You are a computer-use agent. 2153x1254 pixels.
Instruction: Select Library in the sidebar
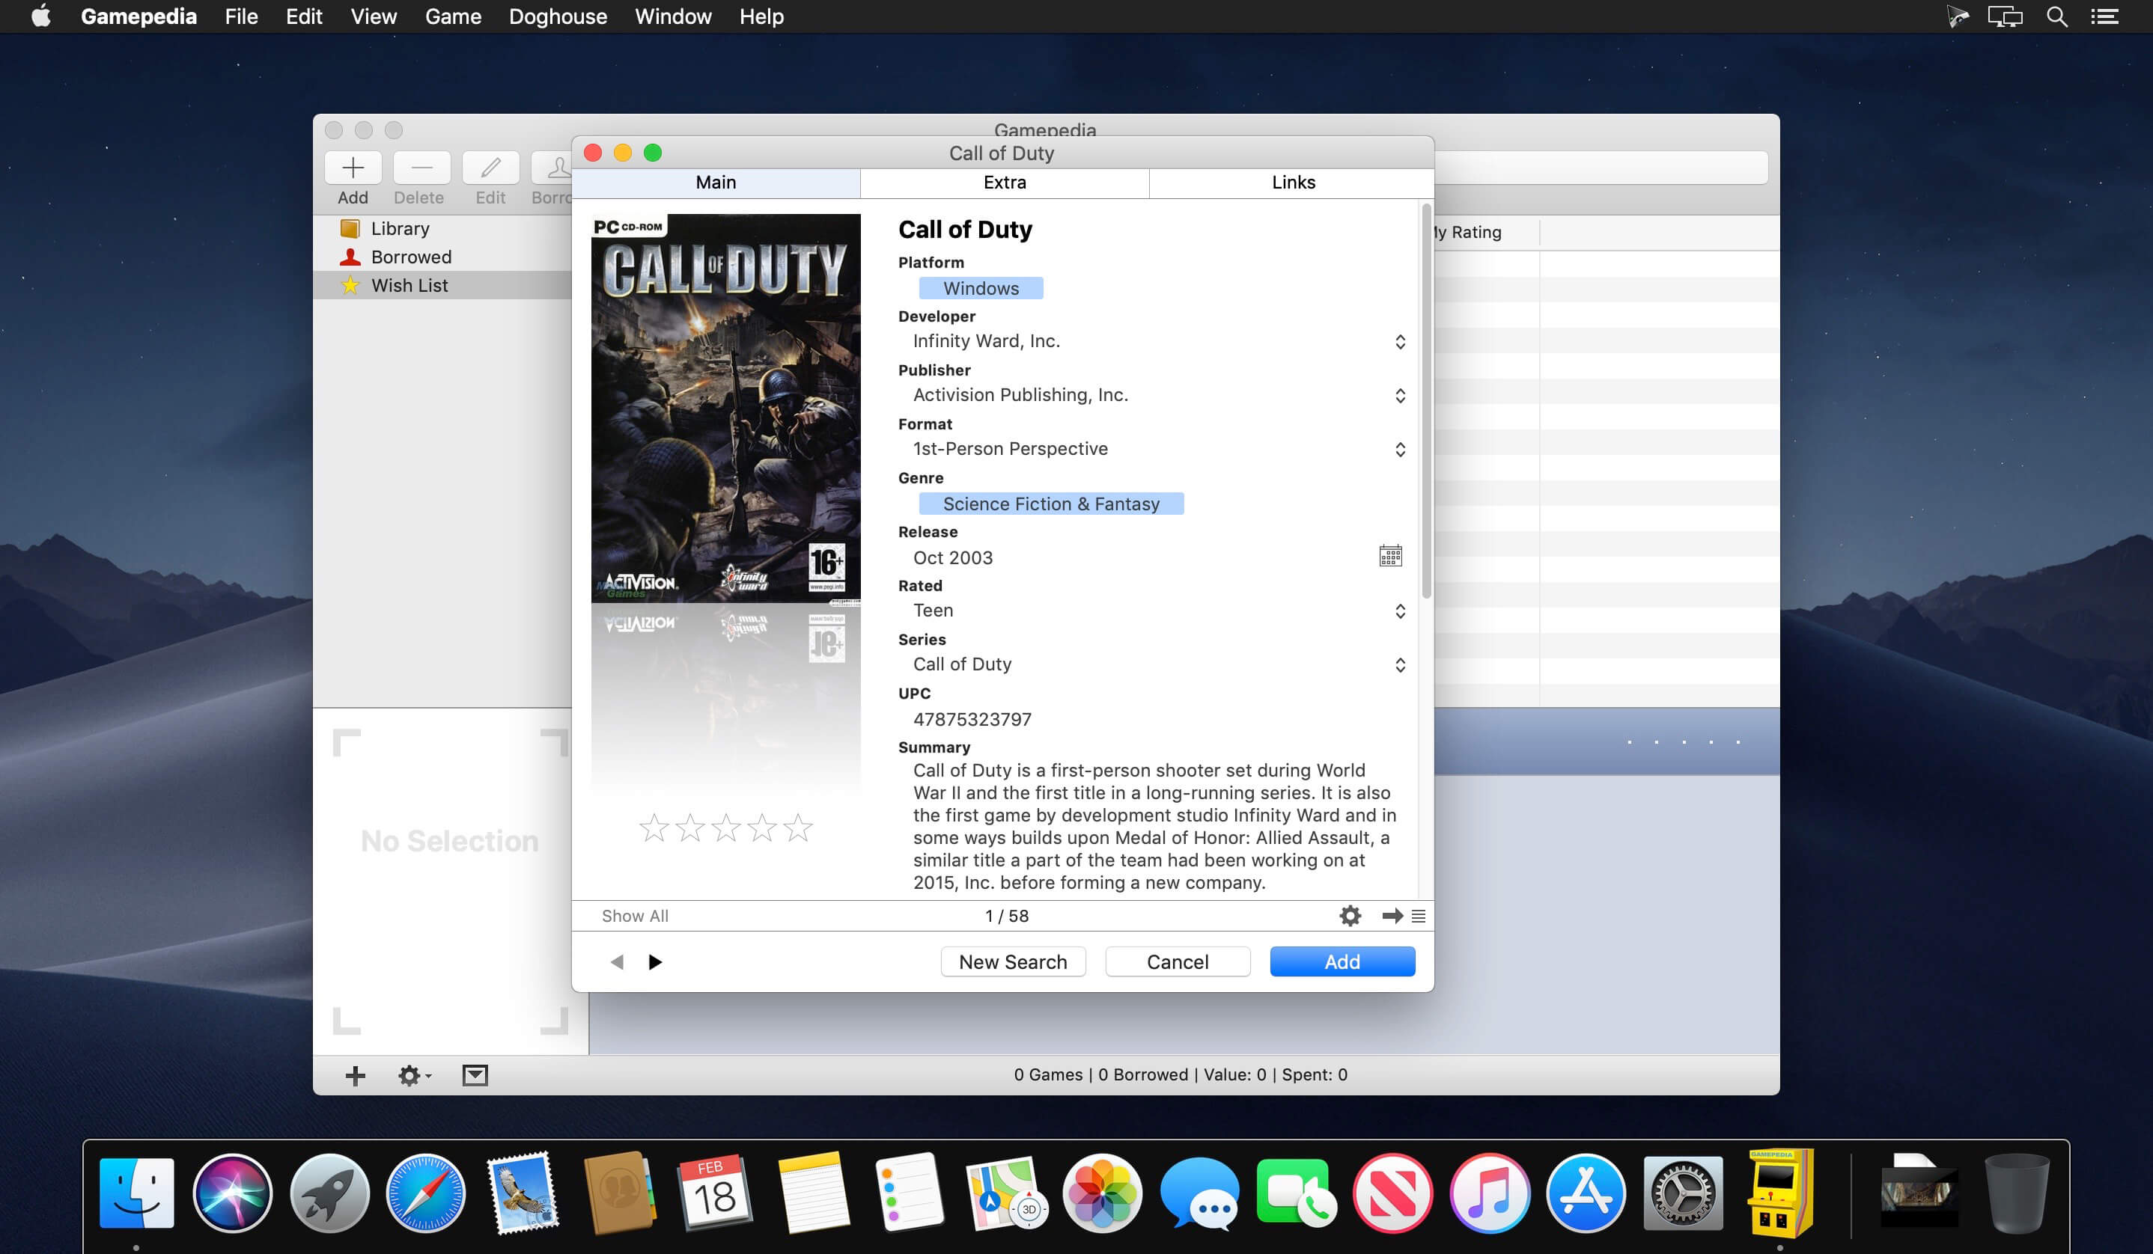pyautogui.click(x=400, y=229)
